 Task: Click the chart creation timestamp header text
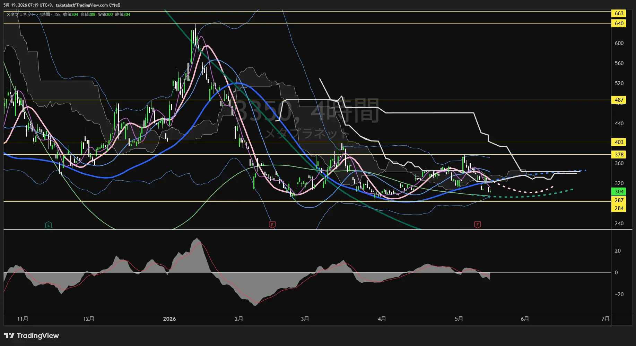point(62,5)
